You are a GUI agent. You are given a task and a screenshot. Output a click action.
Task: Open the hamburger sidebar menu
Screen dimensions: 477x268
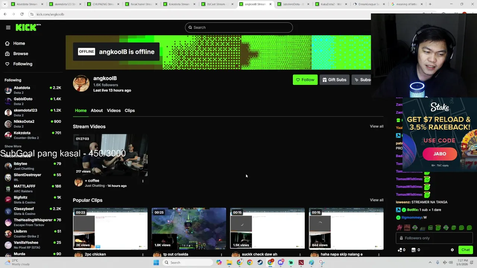[8, 28]
